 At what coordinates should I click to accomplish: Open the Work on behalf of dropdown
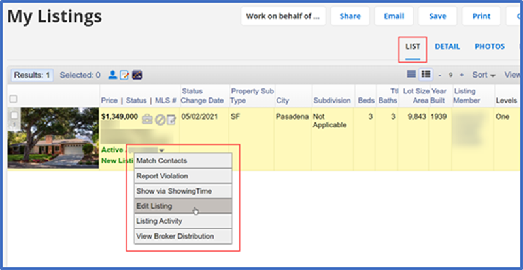pos(282,16)
